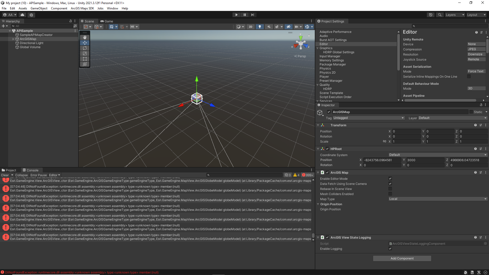Open the ArcGIS Maps SDK menu
This screenshot has width=489, height=275.
82,8
